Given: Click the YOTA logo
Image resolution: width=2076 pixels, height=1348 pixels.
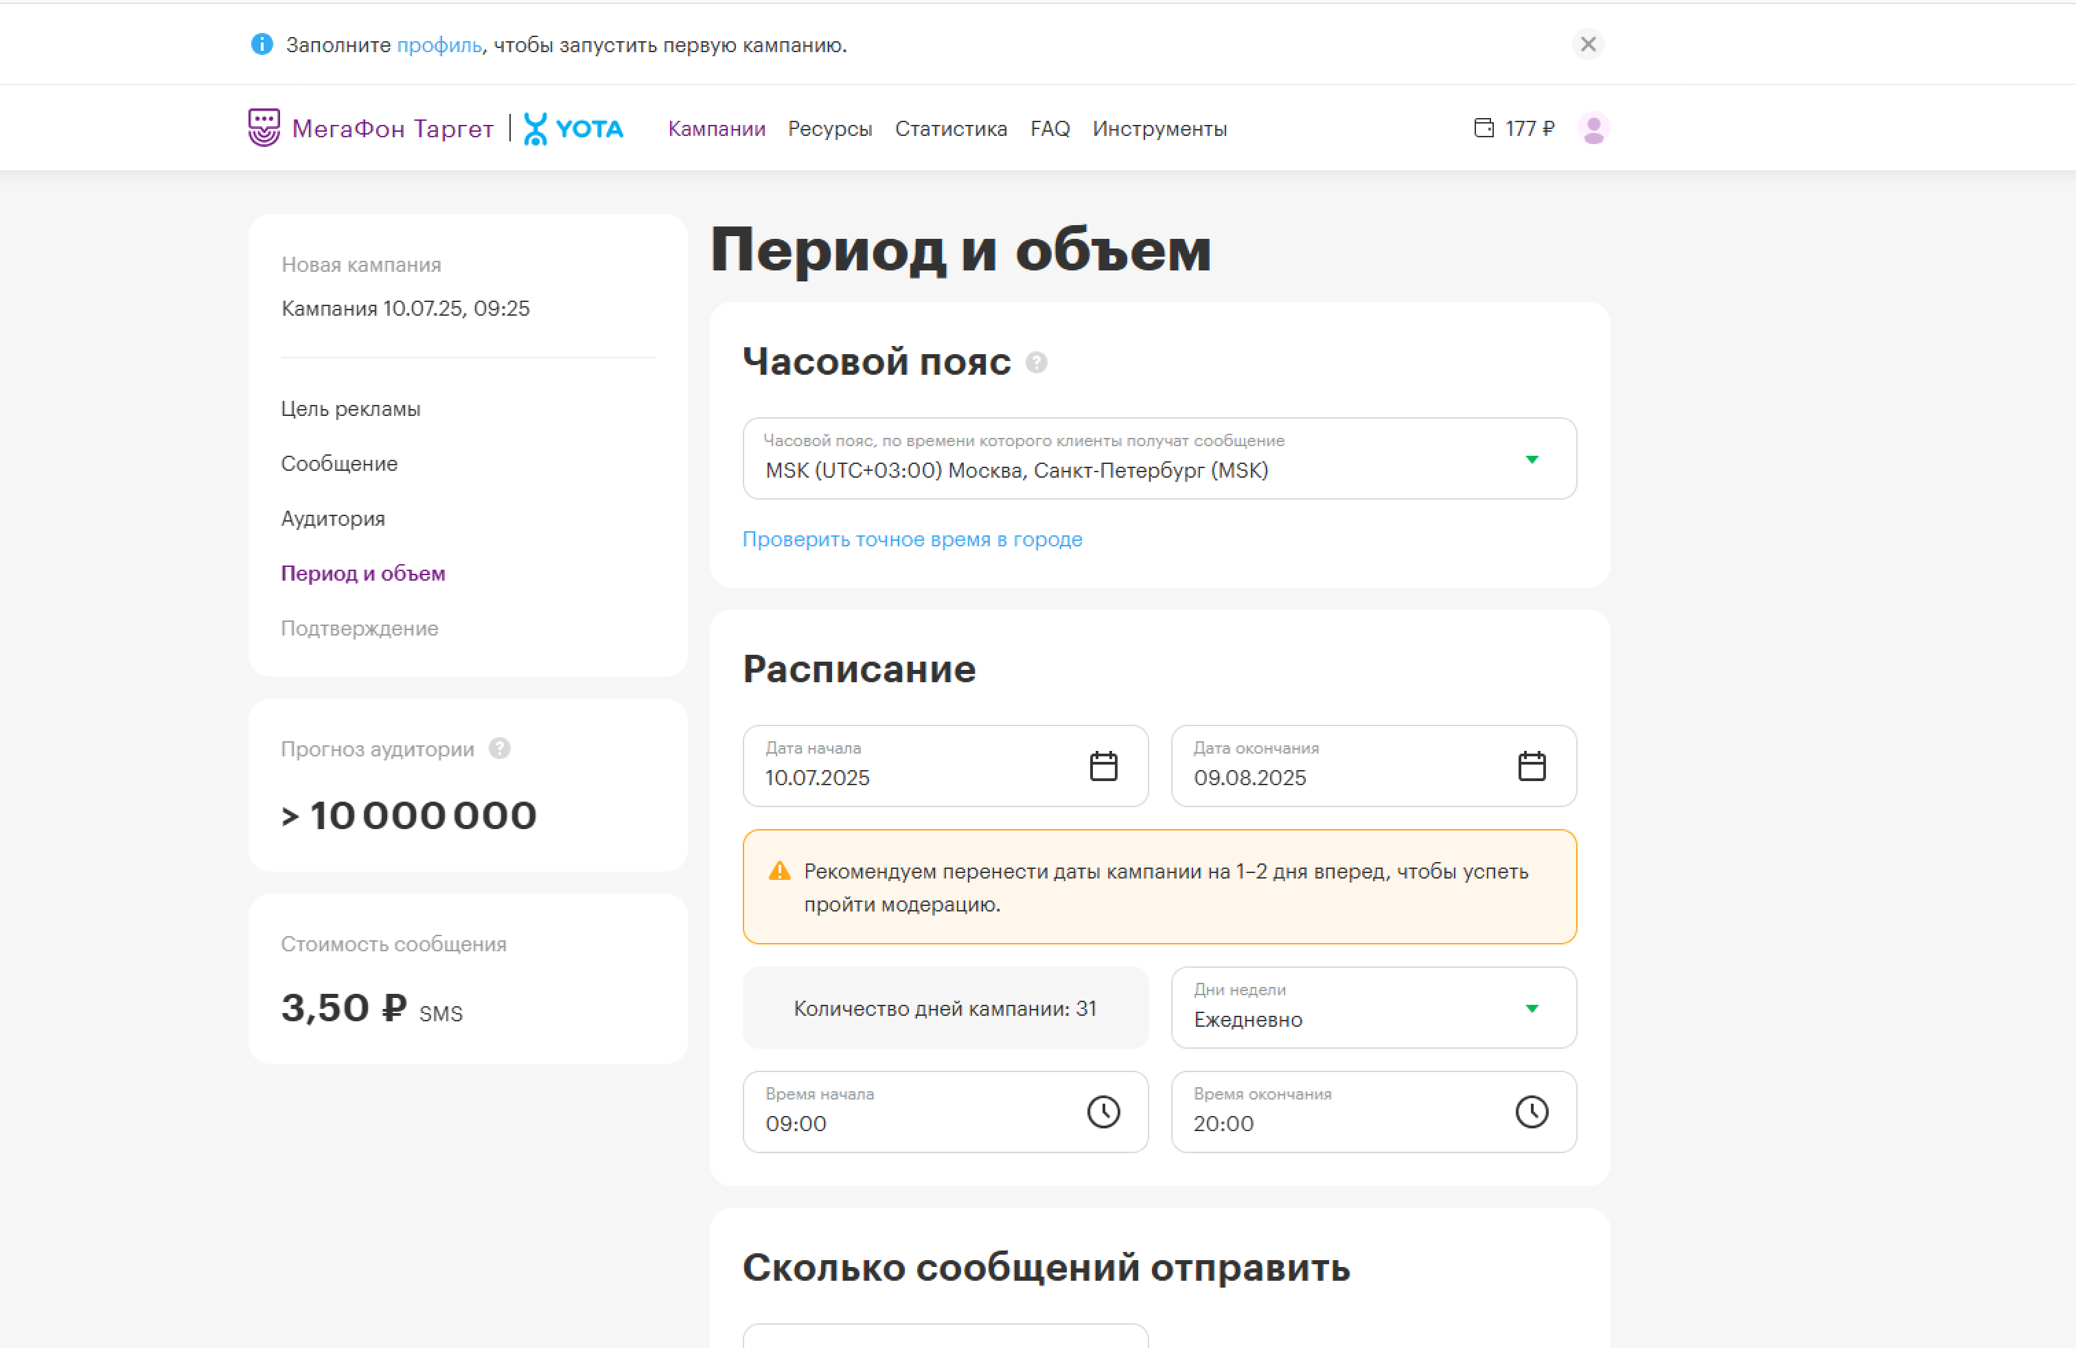Looking at the screenshot, I should (x=574, y=128).
